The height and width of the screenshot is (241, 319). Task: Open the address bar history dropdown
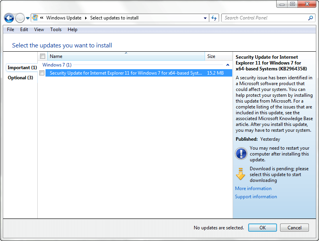(205, 18)
